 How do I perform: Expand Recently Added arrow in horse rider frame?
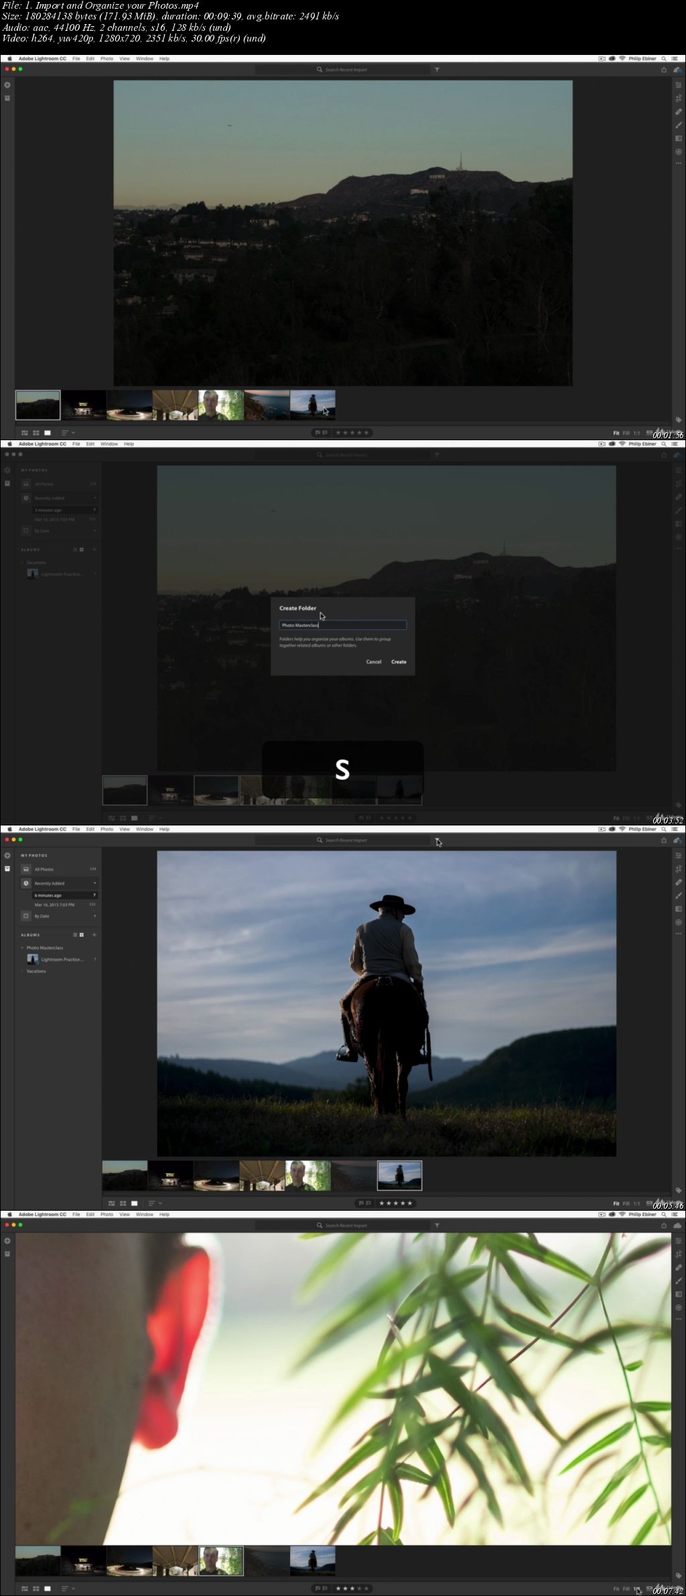tap(94, 883)
